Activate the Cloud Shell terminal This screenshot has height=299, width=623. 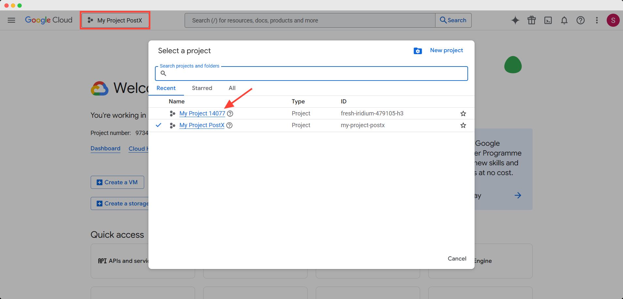(x=548, y=20)
